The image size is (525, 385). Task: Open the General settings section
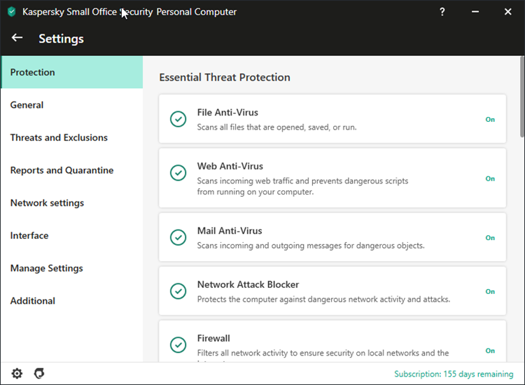click(x=71, y=105)
